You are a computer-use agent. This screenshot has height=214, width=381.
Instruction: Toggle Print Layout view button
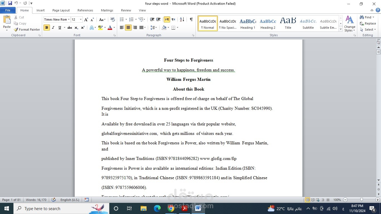click(308, 200)
